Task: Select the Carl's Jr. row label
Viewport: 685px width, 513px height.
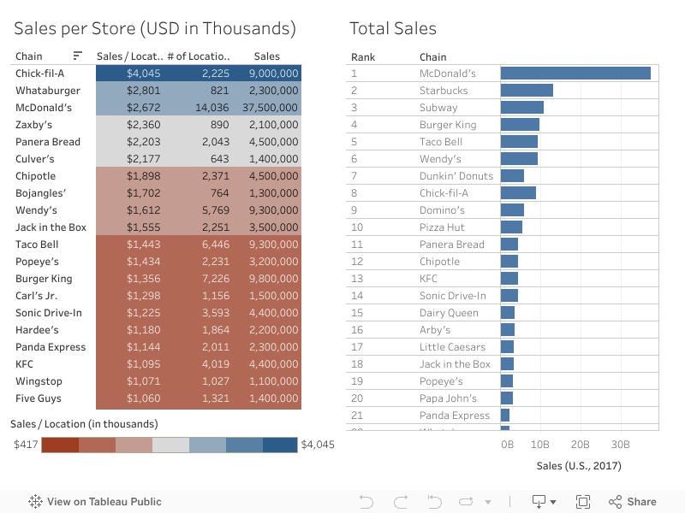Action: (36, 295)
